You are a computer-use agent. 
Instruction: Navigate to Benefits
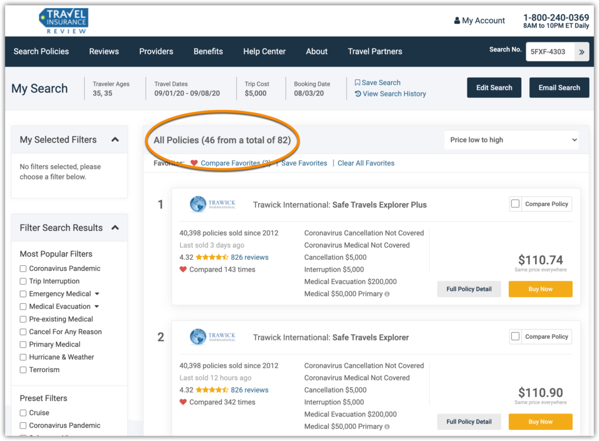coord(208,51)
